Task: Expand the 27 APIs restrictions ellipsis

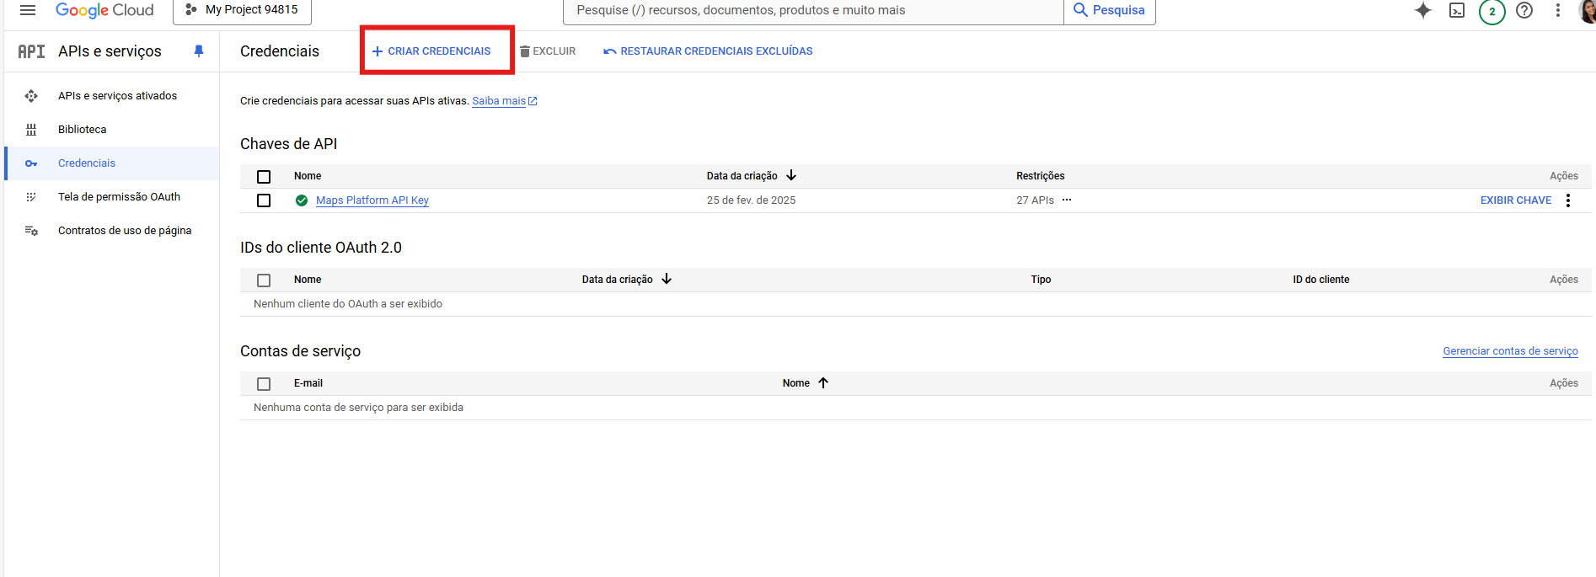Action: point(1067,200)
